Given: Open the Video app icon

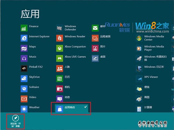Looking at the screenshot, I should (24, 99).
